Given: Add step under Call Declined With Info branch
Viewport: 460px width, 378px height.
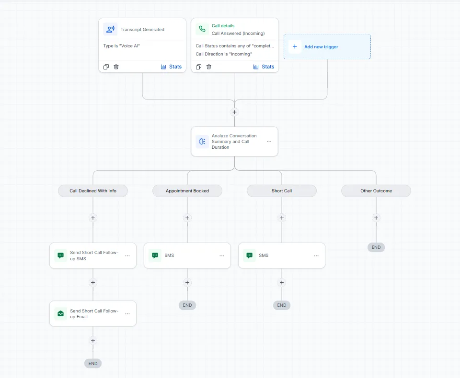Looking at the screenshot, I should pos(93,218).
